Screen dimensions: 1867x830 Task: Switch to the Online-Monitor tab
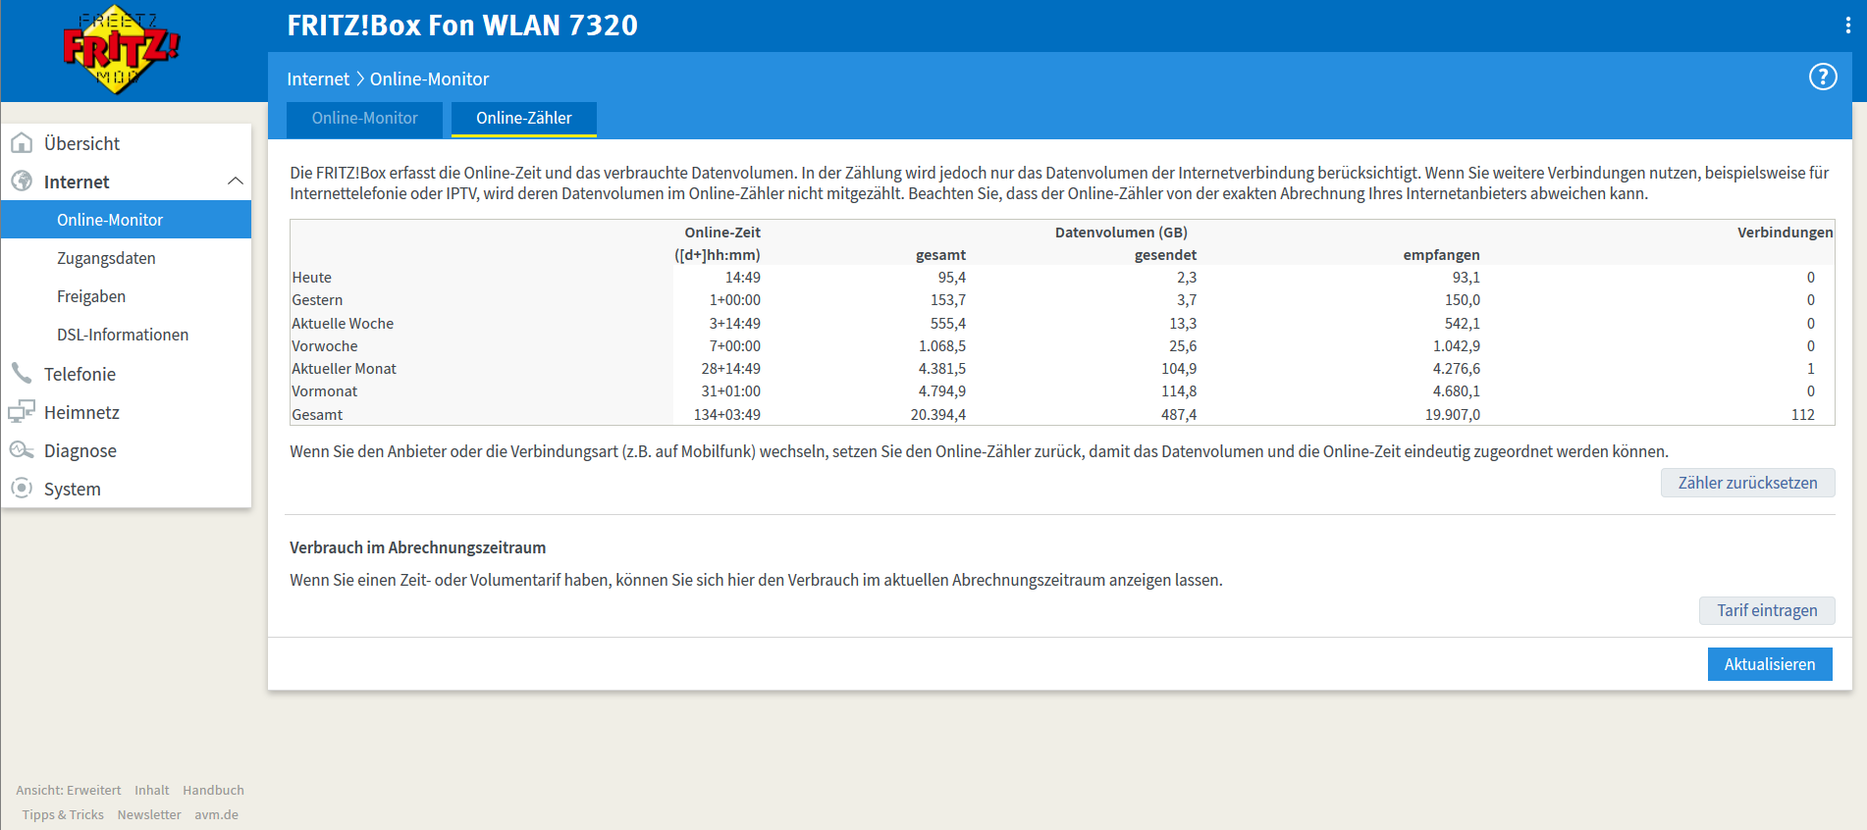click(x=364, y=119)
